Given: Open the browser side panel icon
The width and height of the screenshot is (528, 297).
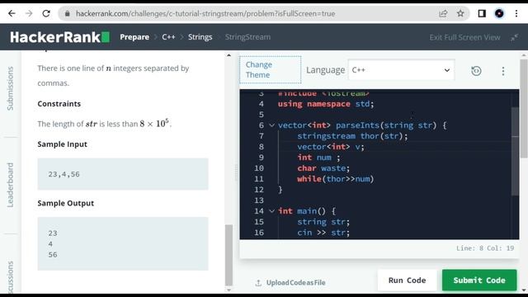Looking at the screenshot, I should (482, 13).
